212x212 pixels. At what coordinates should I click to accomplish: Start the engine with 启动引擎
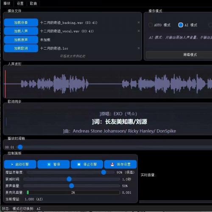click(20, 165)
